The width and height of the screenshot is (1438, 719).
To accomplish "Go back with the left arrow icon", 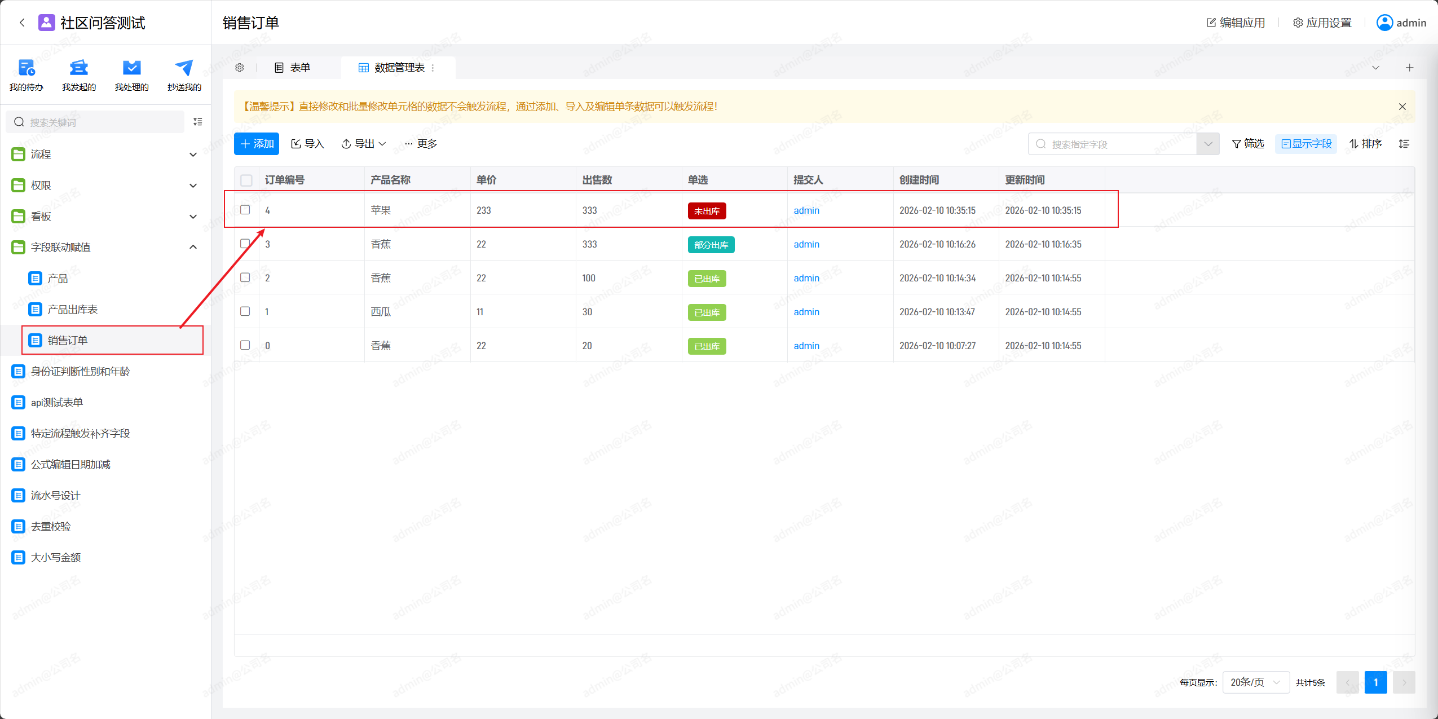I will pos(22,23).
